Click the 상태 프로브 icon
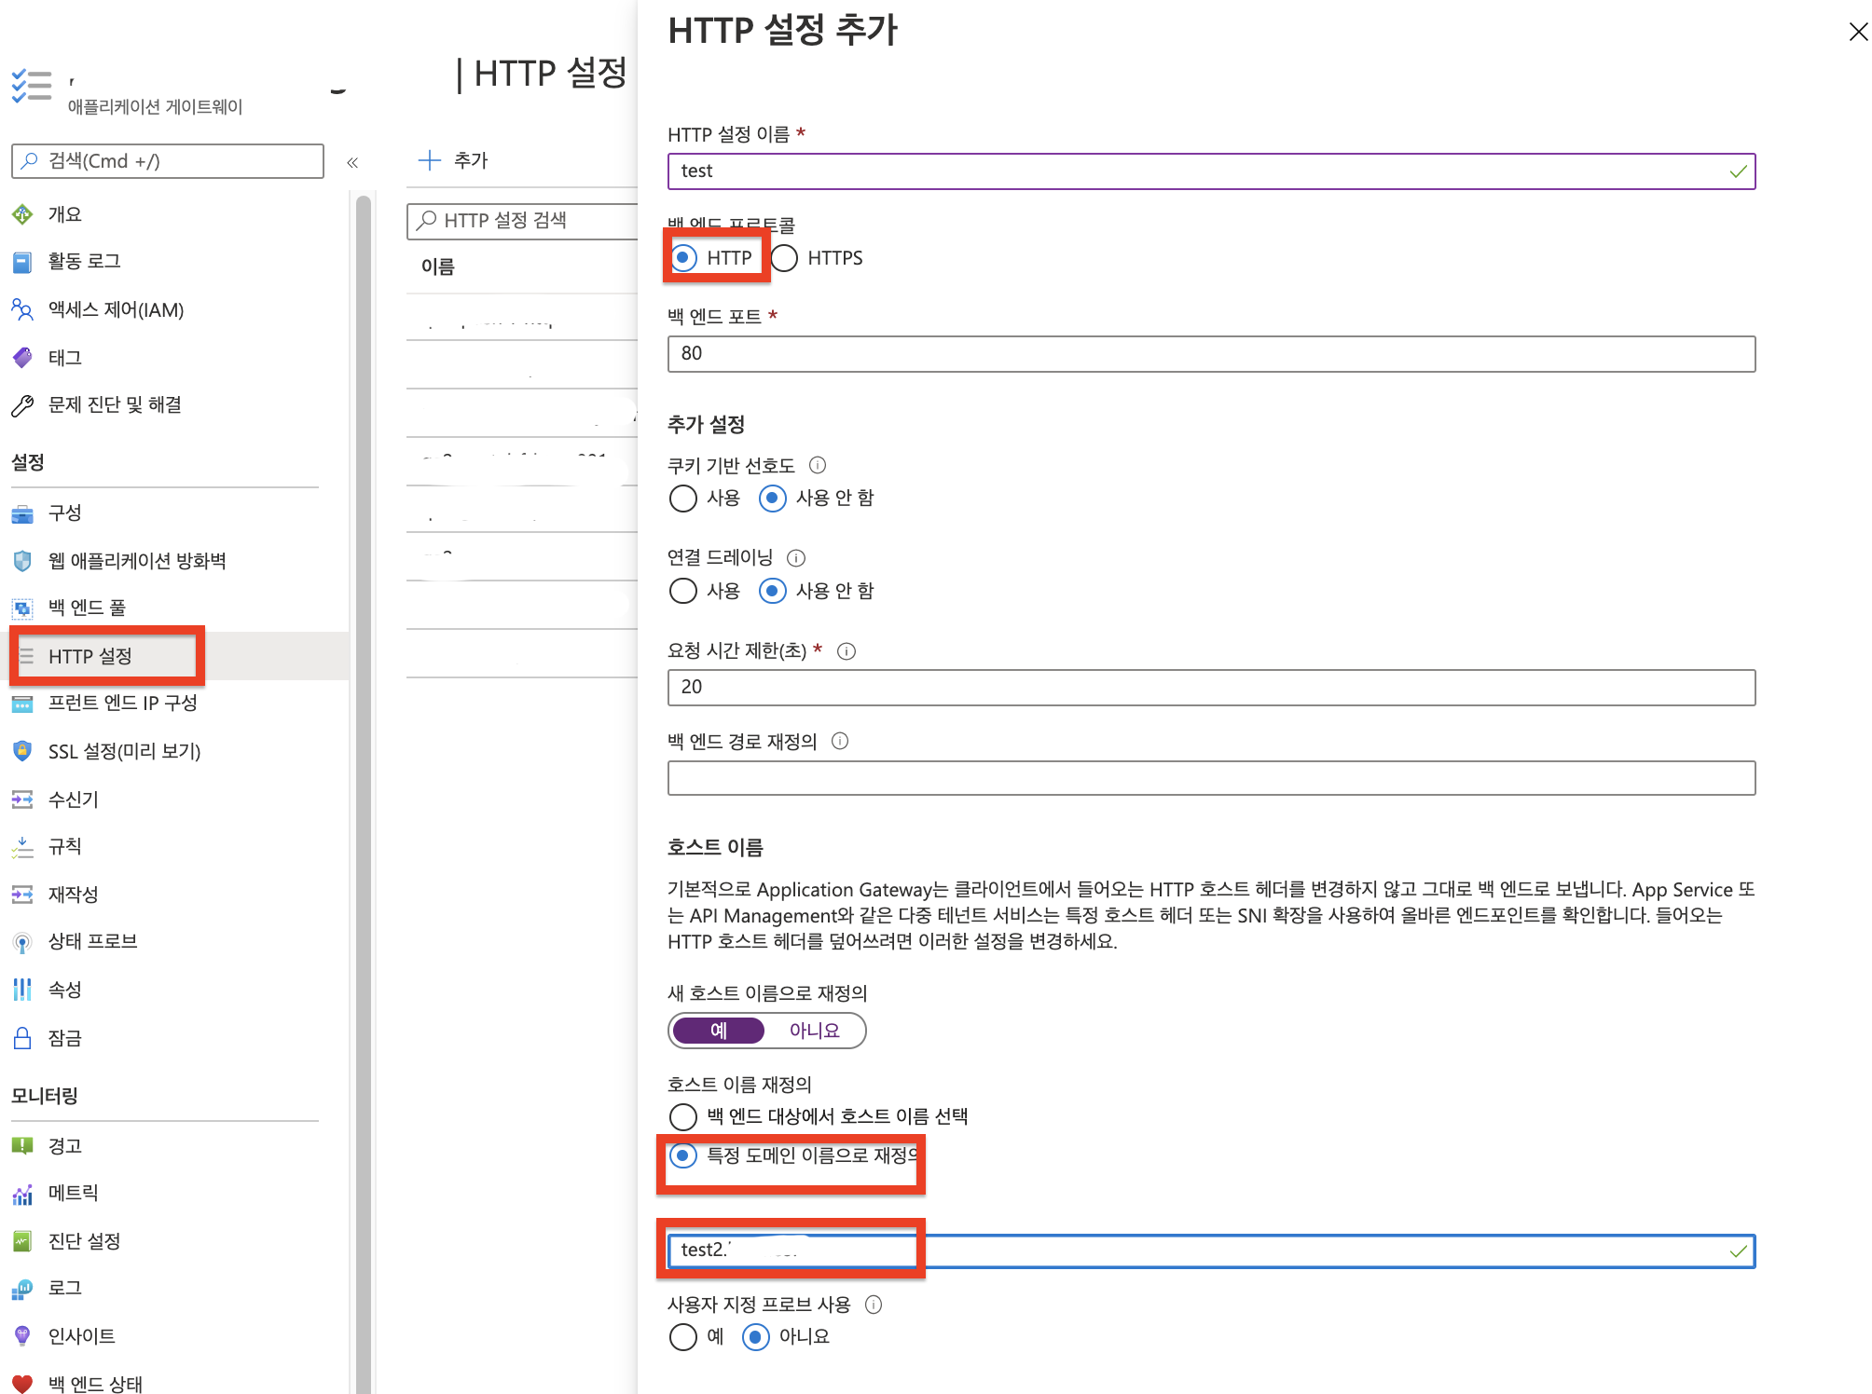This screenshot has height=1394, width=1872. pyautogui.click(x=22, y=942)
